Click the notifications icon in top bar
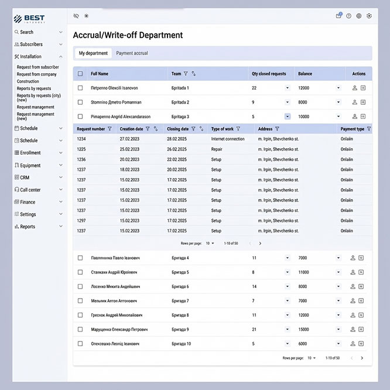This screenshot has height=390, width=390. (338, 16)
